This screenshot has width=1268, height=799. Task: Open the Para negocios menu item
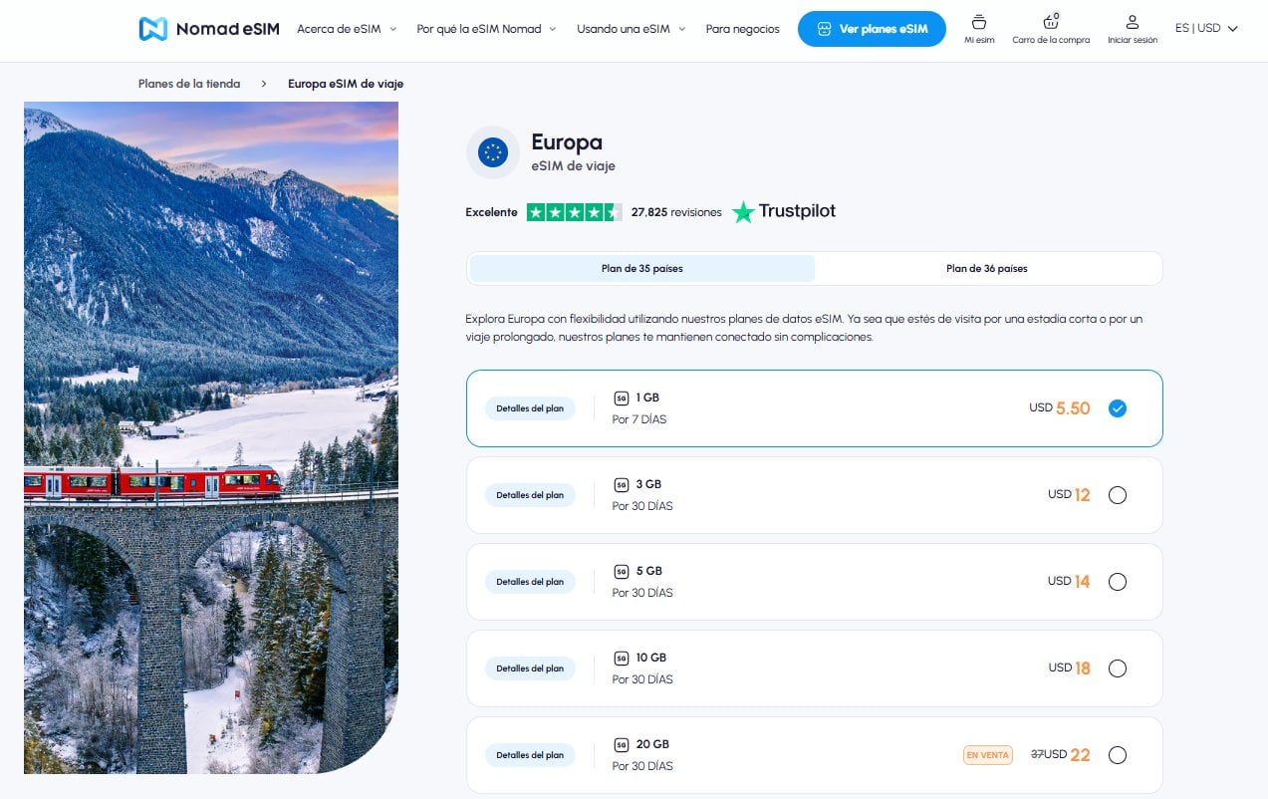point(742,29)
